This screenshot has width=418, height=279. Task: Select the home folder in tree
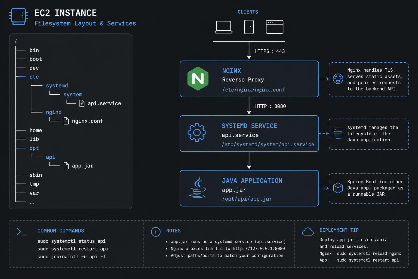(x=36, y=130)
